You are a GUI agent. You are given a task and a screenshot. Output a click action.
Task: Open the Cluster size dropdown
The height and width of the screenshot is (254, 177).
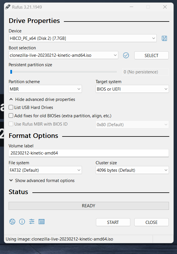click(132, 170)
